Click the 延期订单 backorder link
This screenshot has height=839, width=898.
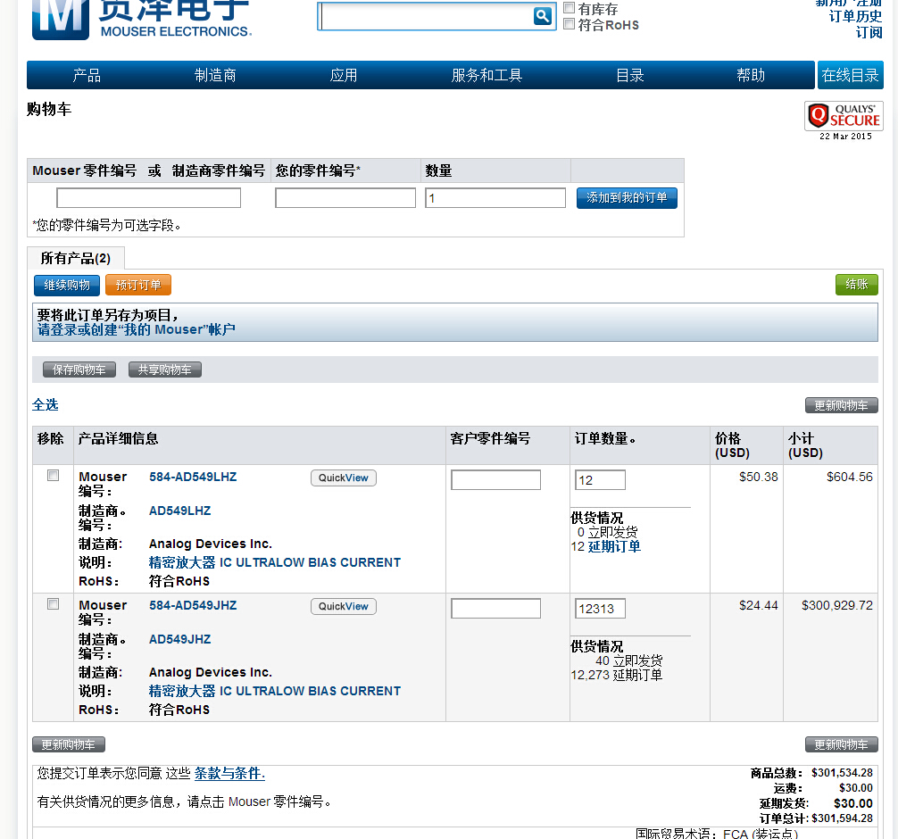(x=614, y=546)
